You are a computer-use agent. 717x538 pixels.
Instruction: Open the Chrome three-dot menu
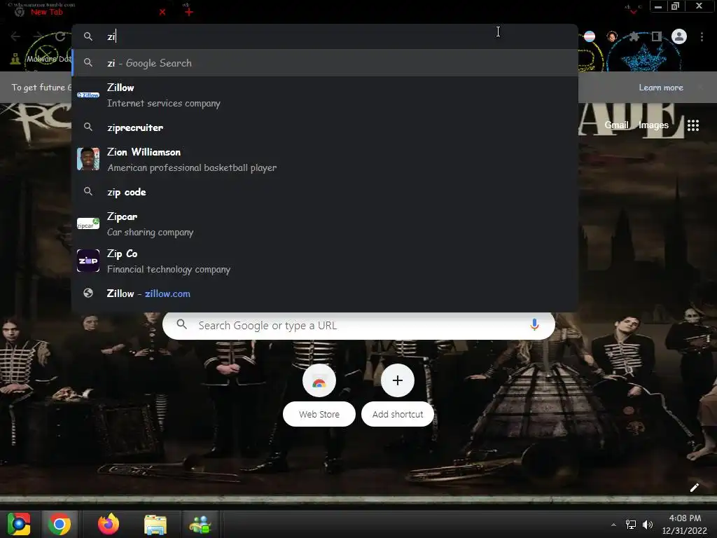click(702, 36)
